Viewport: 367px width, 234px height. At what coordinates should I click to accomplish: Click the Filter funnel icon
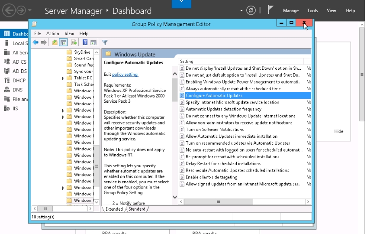tap(105, 42)
